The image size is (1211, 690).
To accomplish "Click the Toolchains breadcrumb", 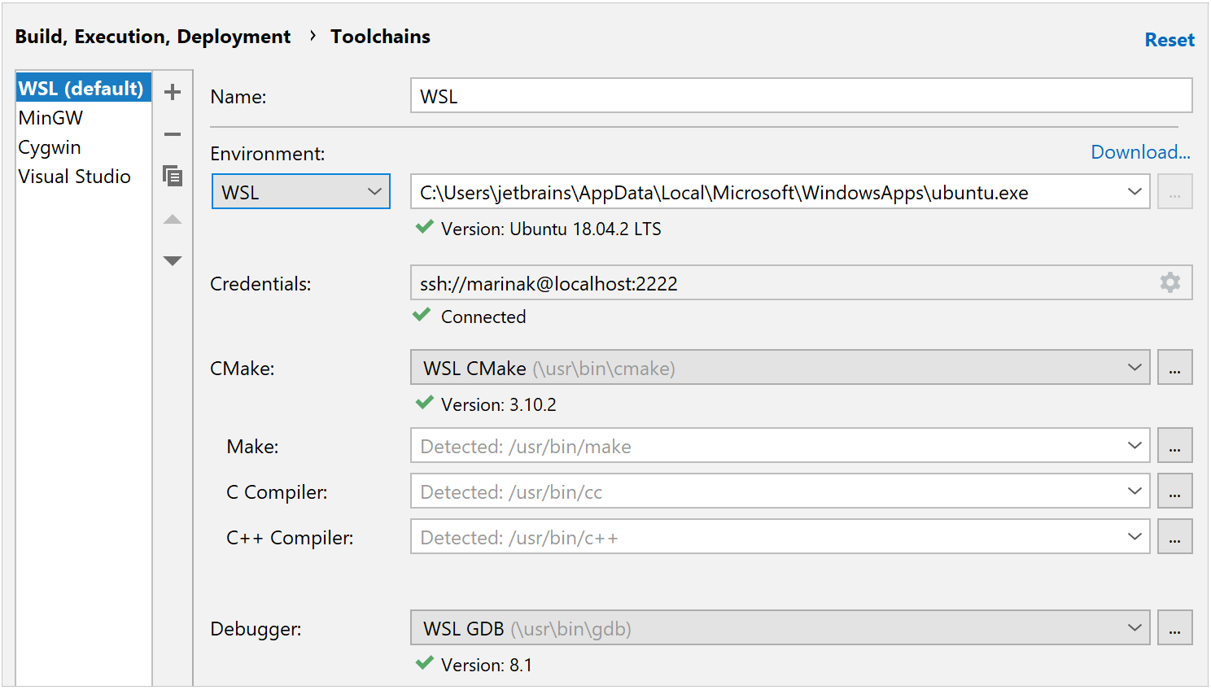I will [380, 37].
